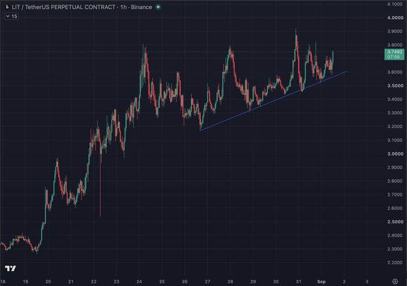Click the 3.6000 price axis label

coord(395,72)
